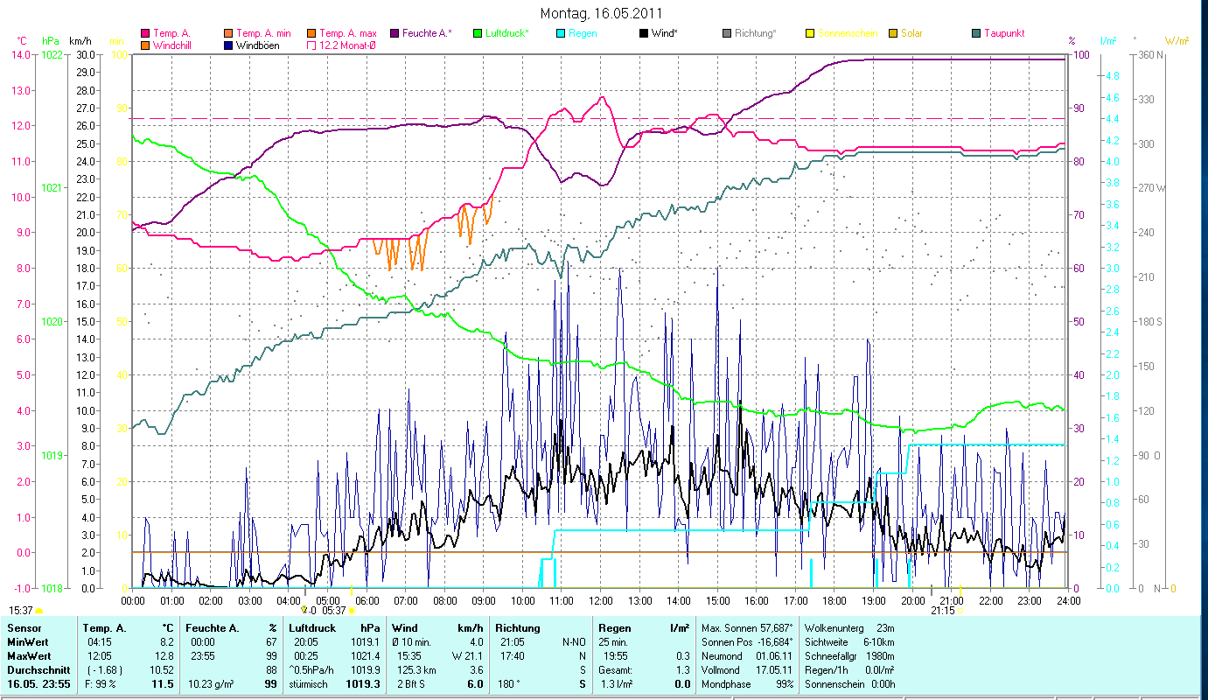Click the dark teal Taupunkt legend color square
This screenshot has height=700, width=1208.
click(x=976, y=33)
